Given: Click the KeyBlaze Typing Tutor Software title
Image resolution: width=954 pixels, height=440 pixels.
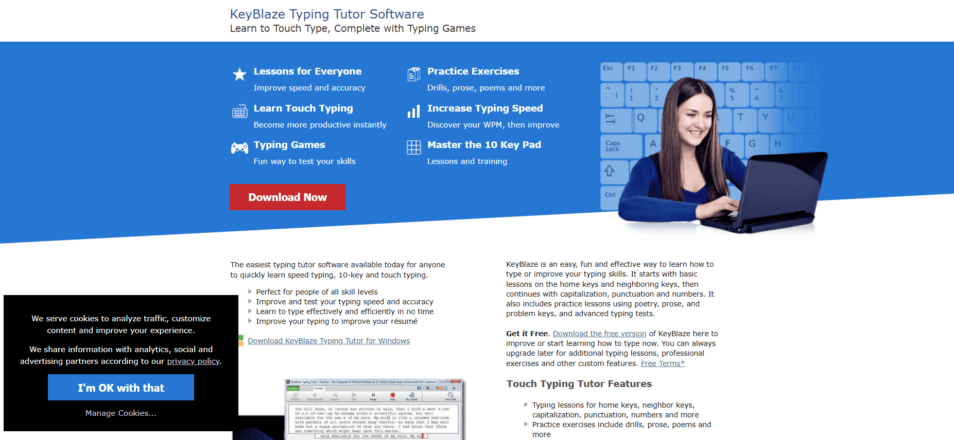Looking at the screenshot, I should 327,14.
